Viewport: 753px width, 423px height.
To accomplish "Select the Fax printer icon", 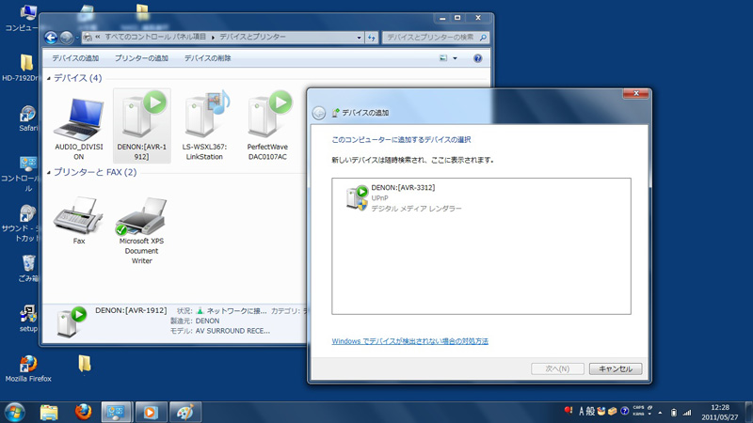I will [78, 218].
